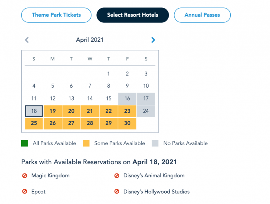Click unavailable icon beside Epcot
This screenshot has height=204, width=270.
[x=25, y=192]
